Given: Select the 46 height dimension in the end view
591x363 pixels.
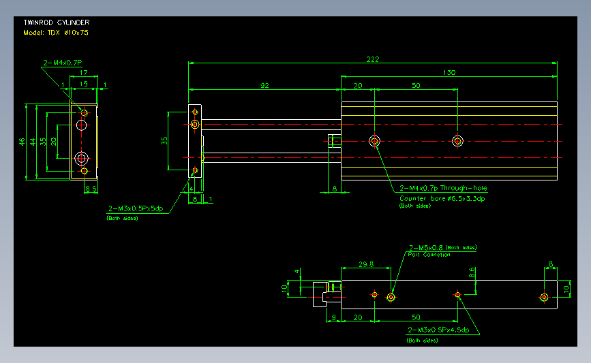Looking at the screenshot, I should click(x=22, y=142).
